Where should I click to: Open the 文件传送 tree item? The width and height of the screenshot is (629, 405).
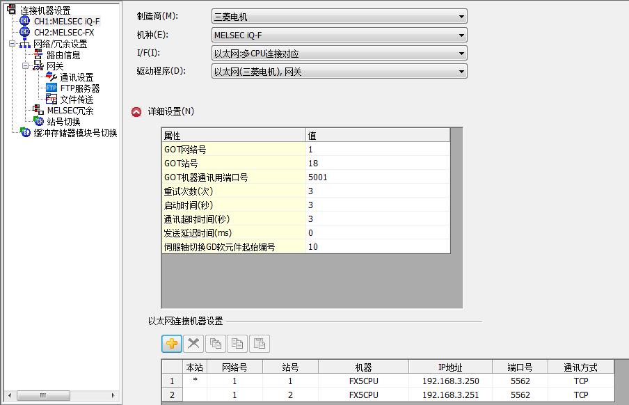(76, 100)
